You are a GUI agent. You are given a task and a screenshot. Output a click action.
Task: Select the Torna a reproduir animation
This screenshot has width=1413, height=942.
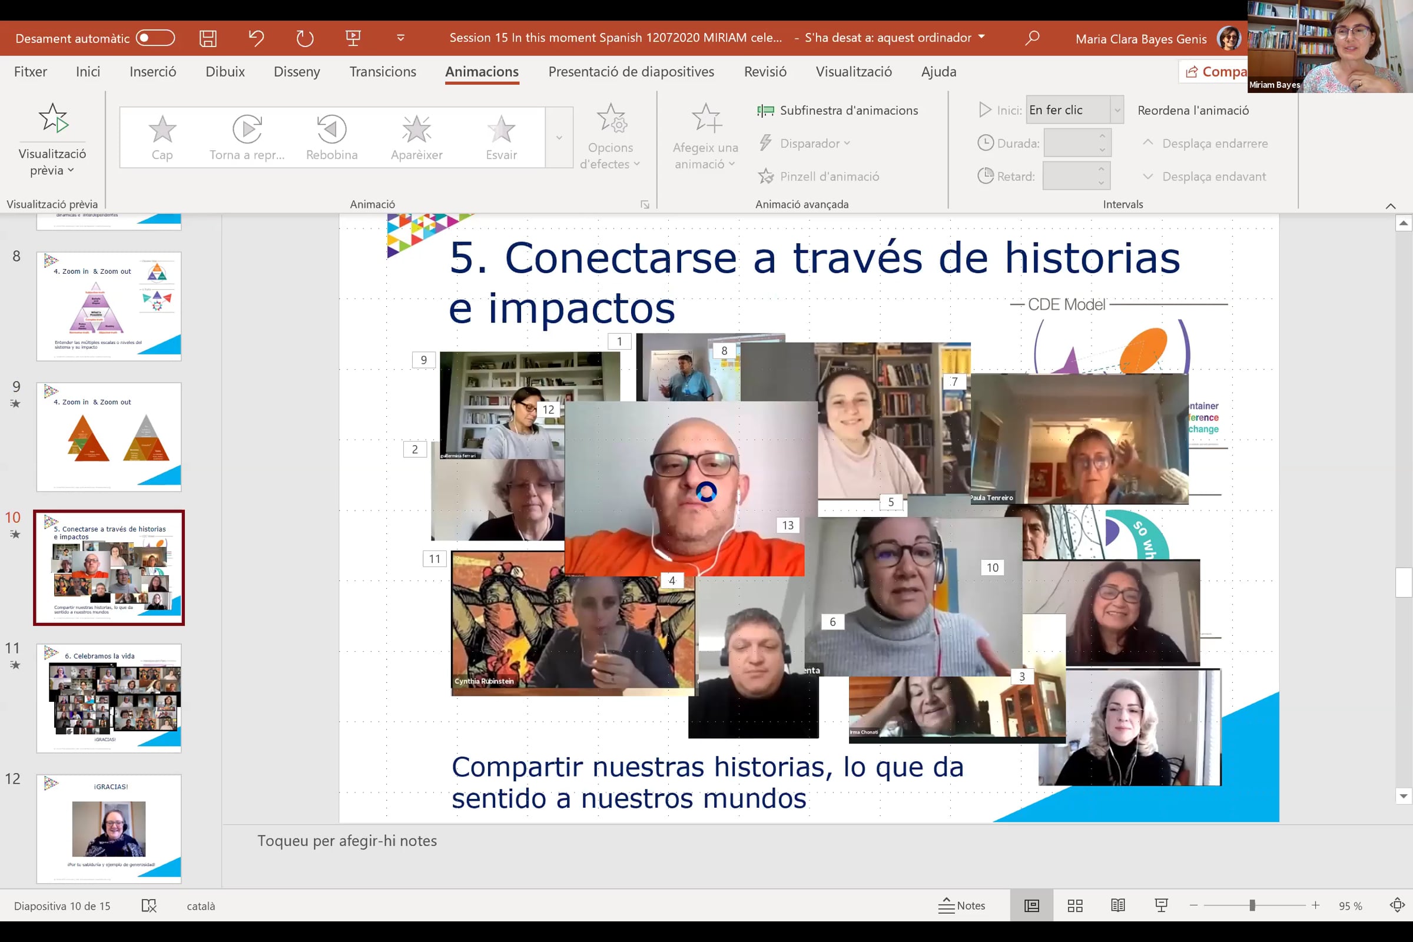click(247, 137)
